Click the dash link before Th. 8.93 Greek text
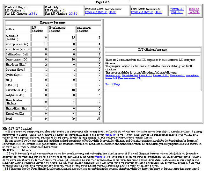Image resolution: width=206 pixels, height=171 pixels. [4, 153]
